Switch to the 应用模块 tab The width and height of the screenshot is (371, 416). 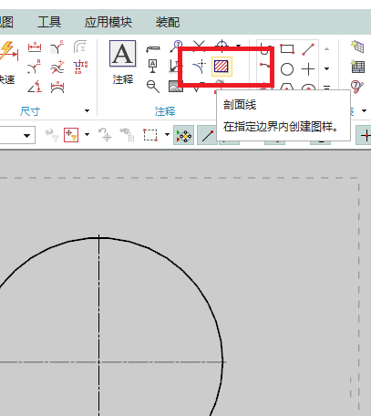(108, 22)
